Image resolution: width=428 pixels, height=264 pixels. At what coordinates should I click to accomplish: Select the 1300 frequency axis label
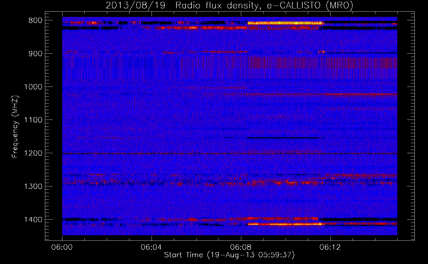coord(33,186)
